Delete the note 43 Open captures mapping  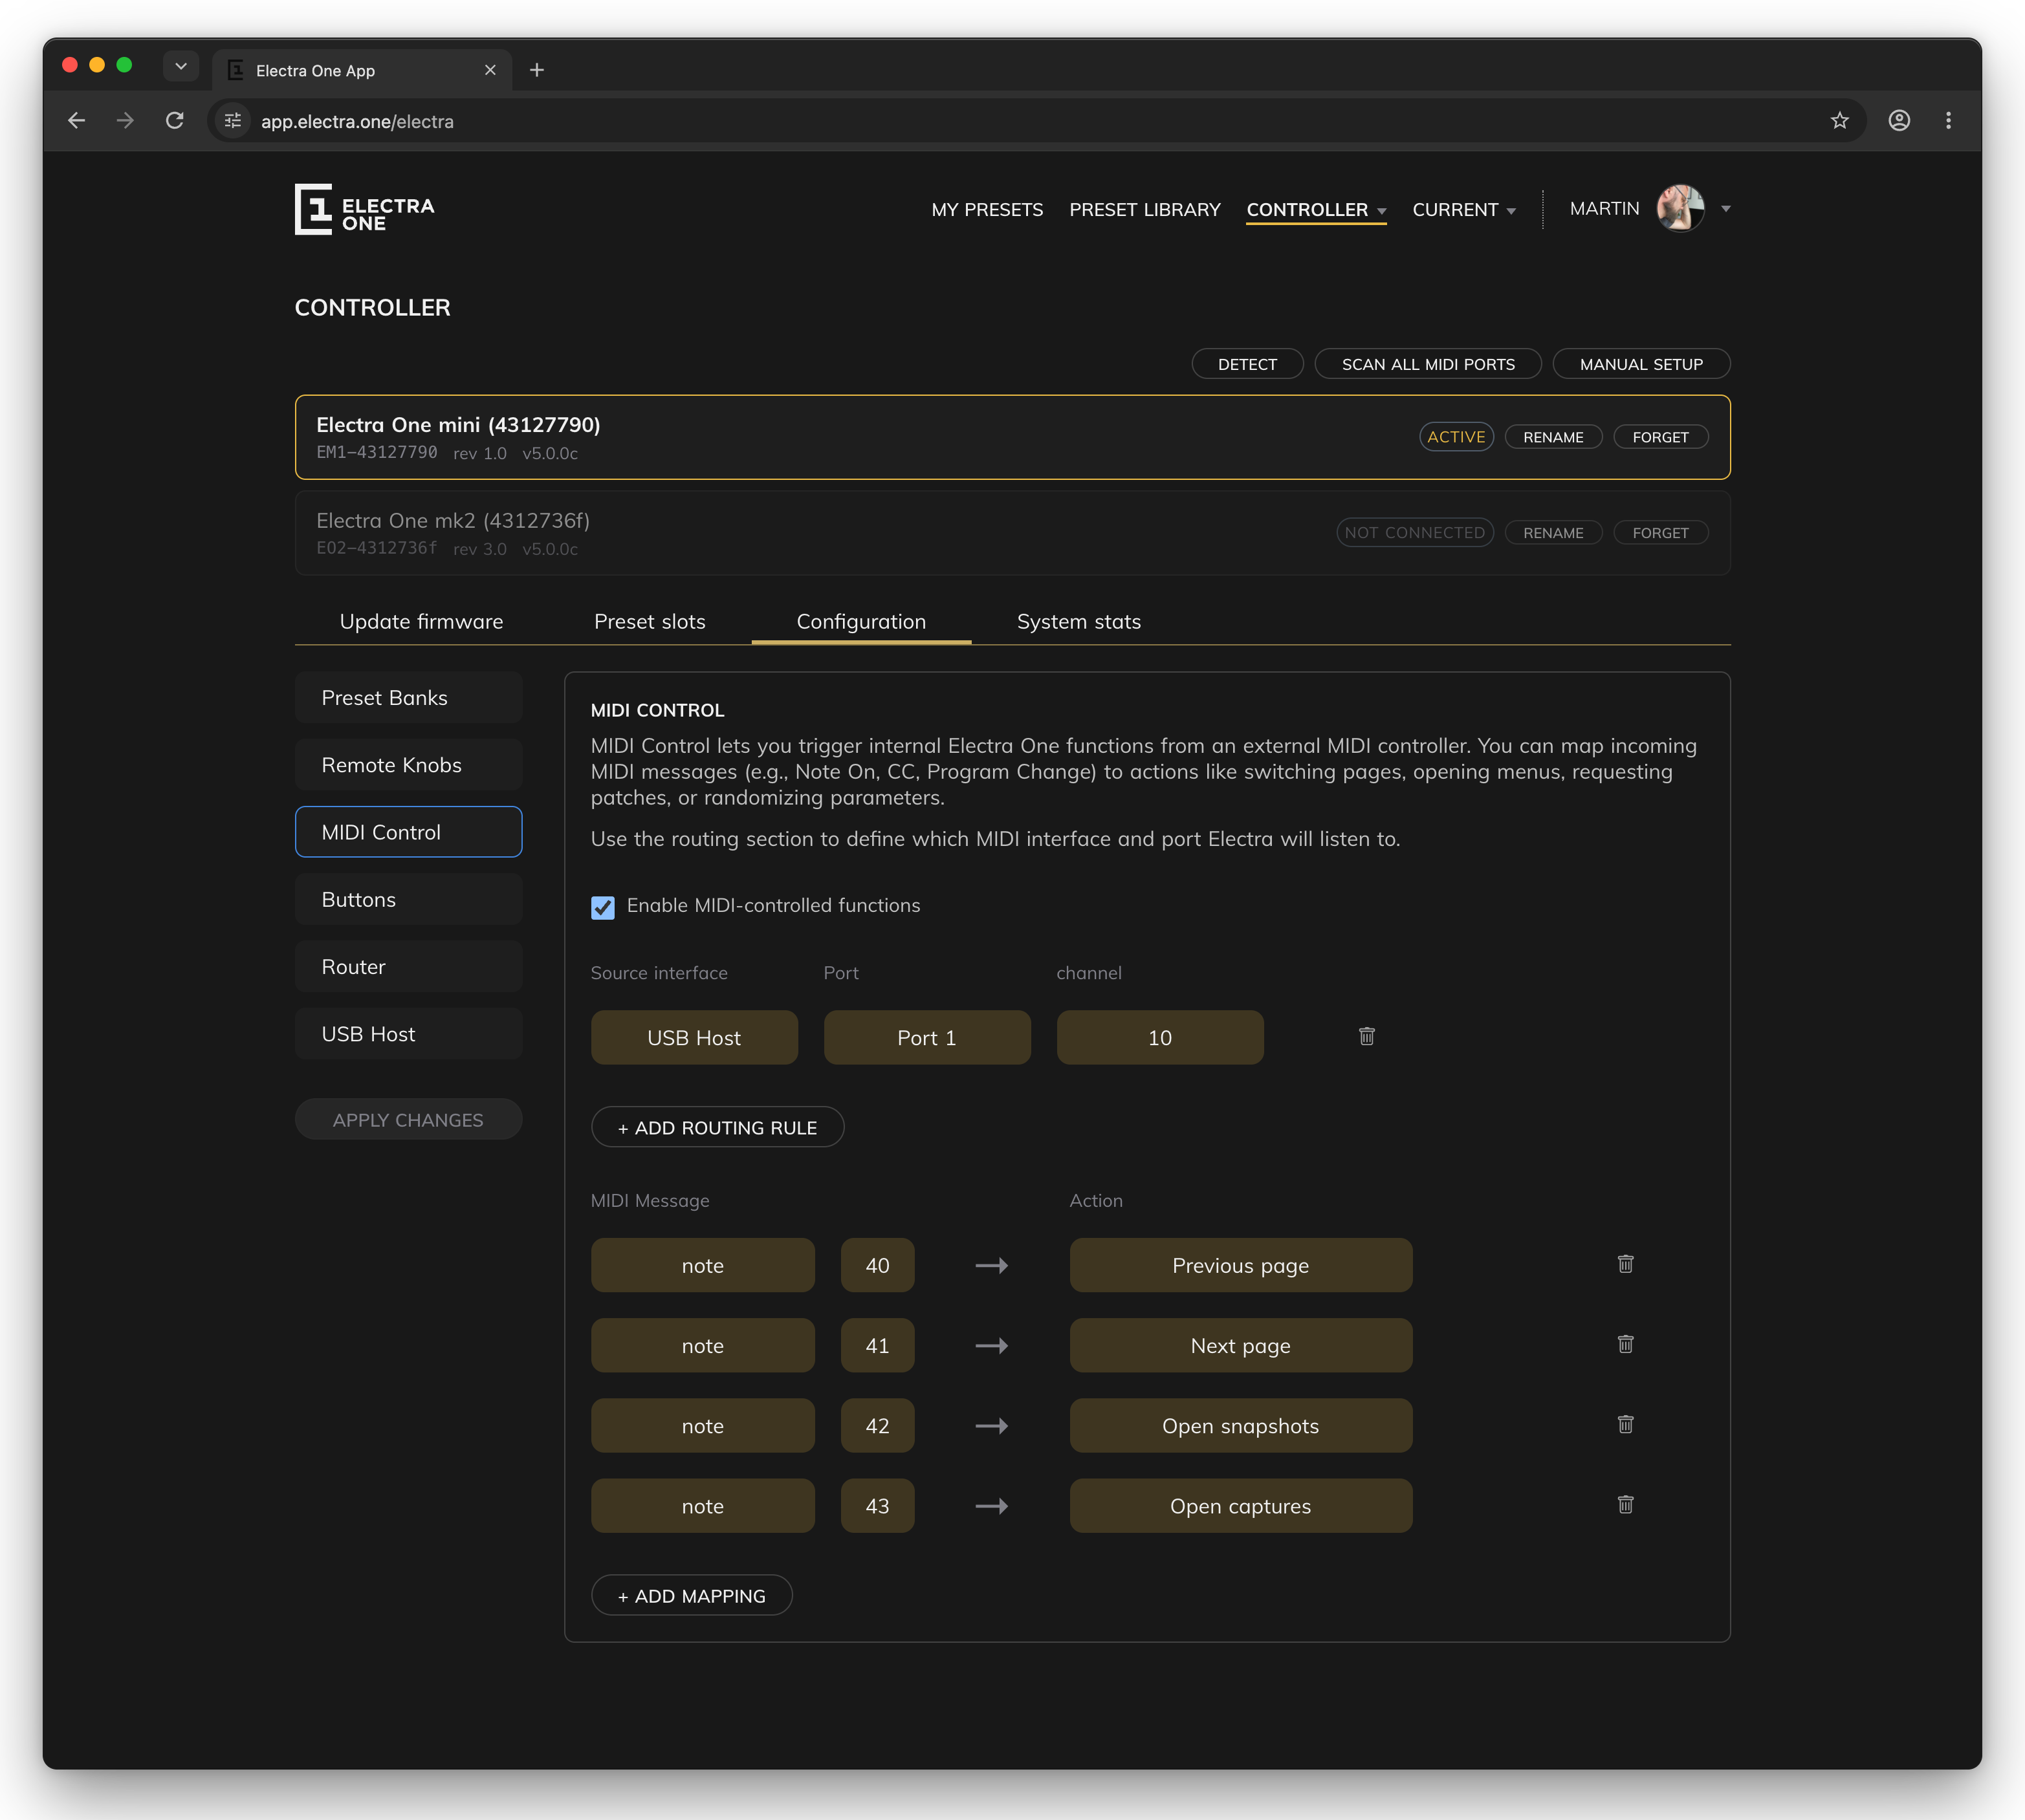[1626, 1504]
